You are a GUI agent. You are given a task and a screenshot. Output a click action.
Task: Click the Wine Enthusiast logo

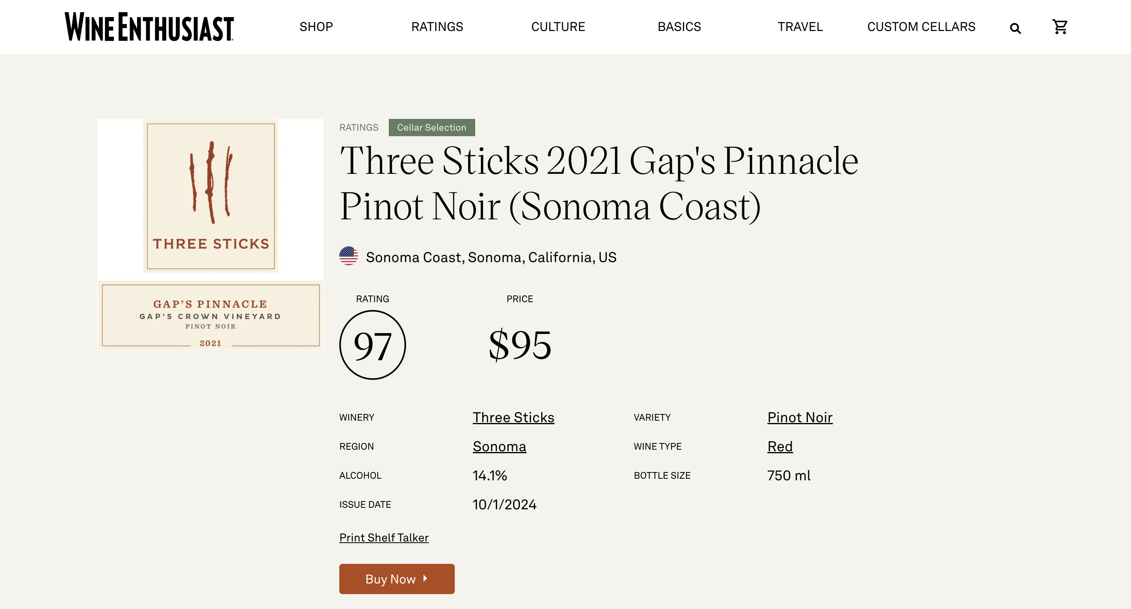[x=149, y=27]
